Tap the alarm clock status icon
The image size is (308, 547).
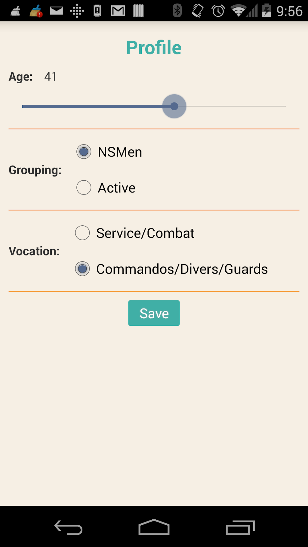(x=218, y=11)
